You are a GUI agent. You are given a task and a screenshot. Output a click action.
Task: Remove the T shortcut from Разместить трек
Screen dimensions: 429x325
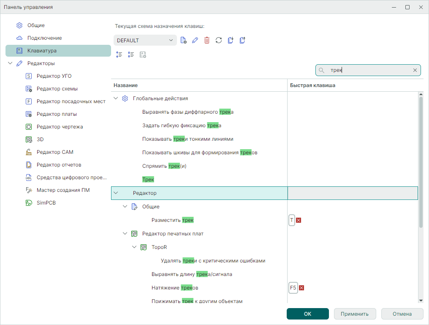(299, 220)
